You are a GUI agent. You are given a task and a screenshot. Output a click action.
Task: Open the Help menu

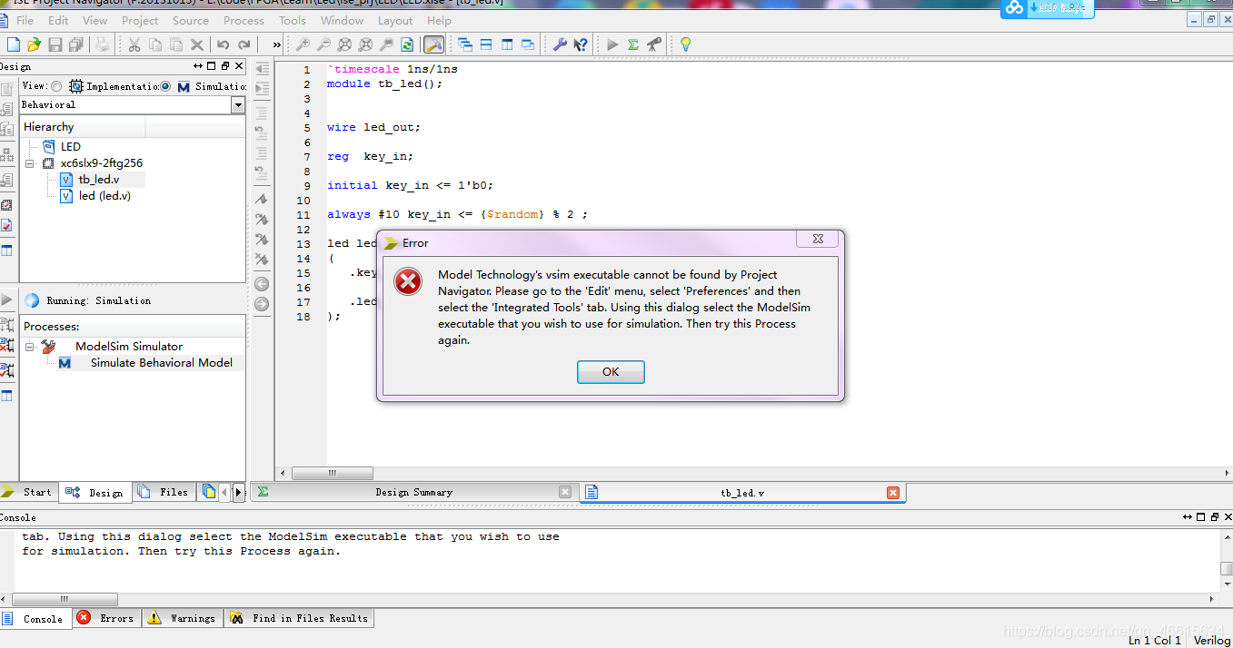coord(439,20)
